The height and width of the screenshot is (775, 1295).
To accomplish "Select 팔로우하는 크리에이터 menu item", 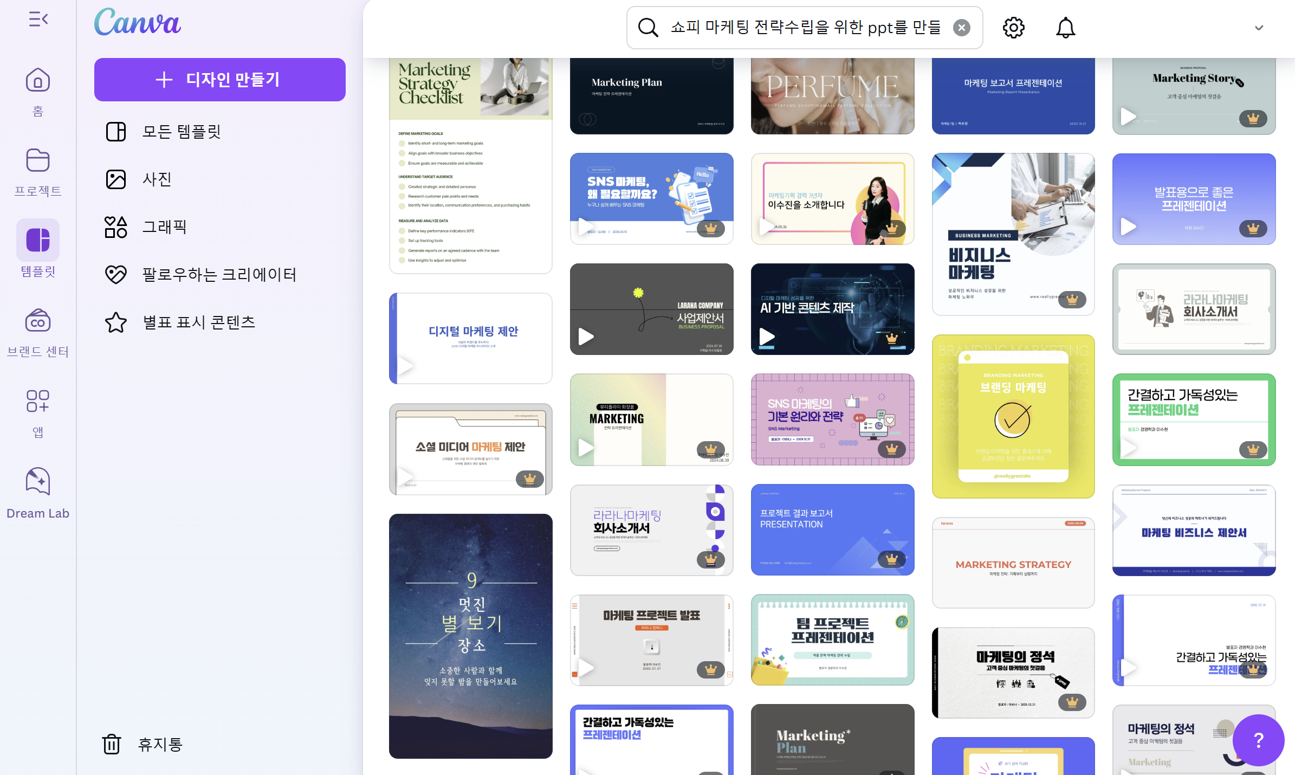I will click(220, 275).
